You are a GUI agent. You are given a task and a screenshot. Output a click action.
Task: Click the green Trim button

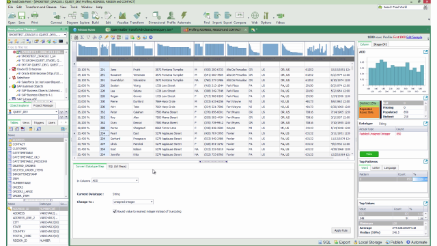[369, 154]
